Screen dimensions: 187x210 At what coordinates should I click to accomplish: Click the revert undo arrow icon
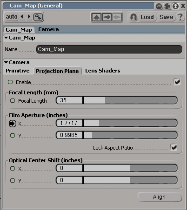(133, 17)
